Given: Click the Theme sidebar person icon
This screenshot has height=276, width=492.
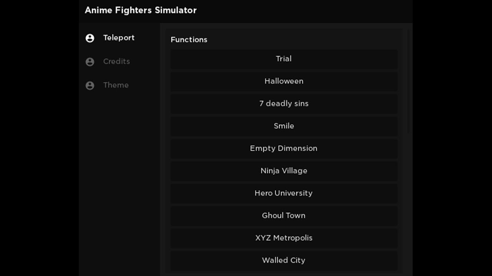Looking at the screenshot, I should [x=90, y=85].
